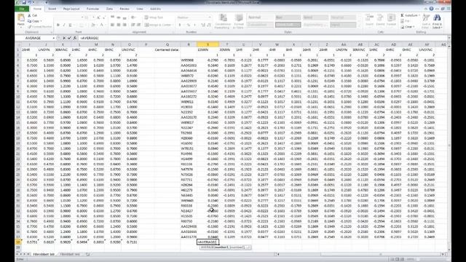The image size is (466, 262).
Task: Open Conditional Formatting menu
Action: [223, 21]
